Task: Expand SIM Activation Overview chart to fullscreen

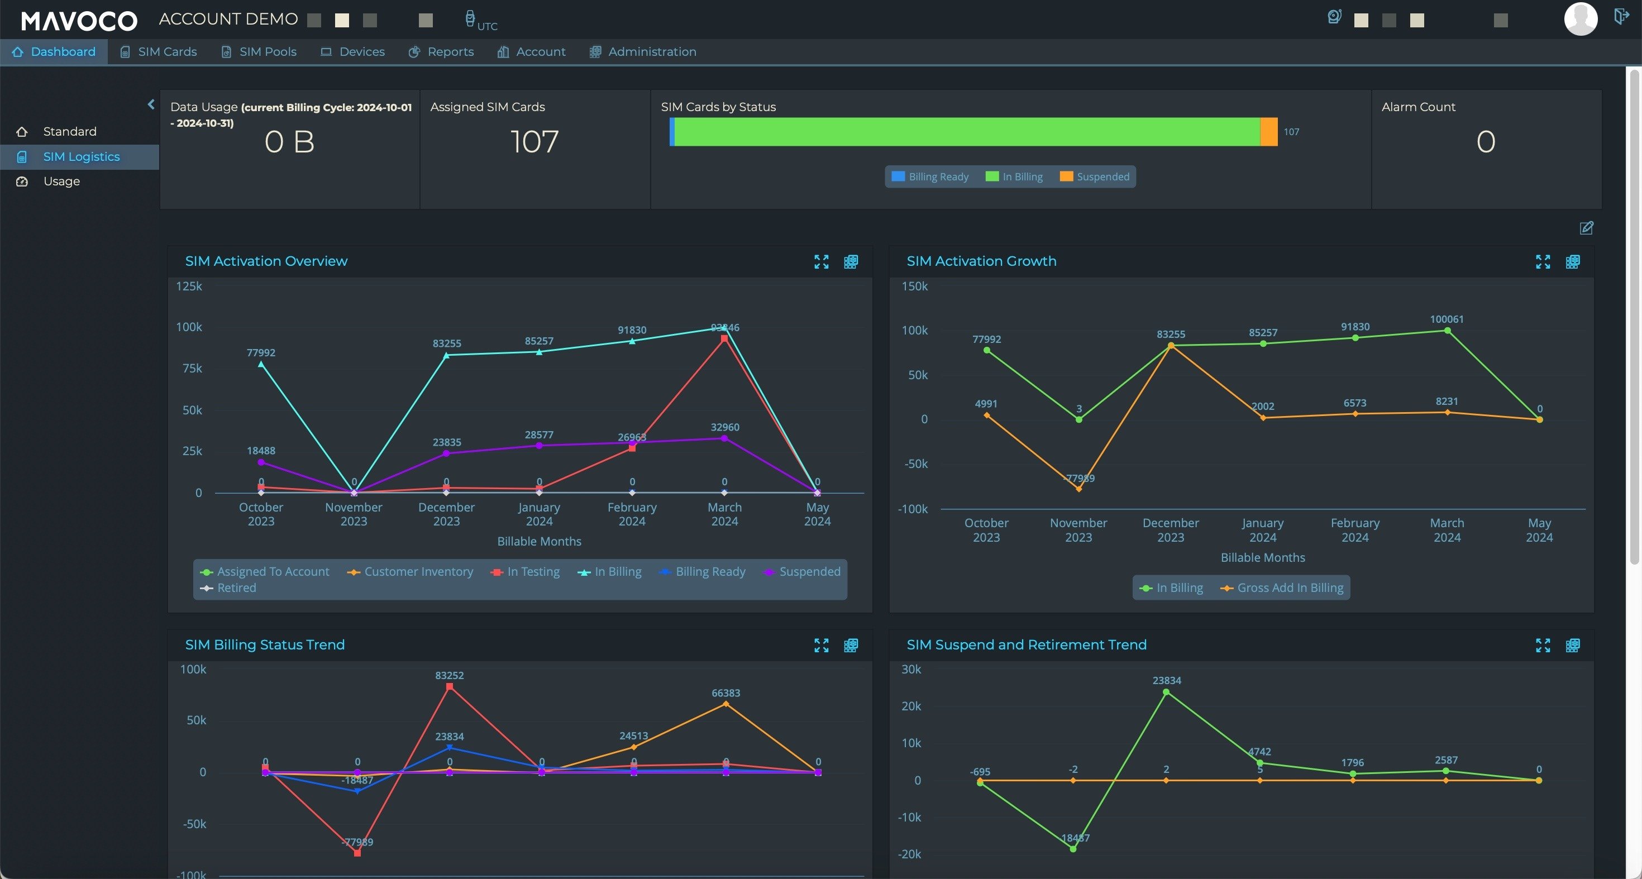Action: tap(822, 261)
